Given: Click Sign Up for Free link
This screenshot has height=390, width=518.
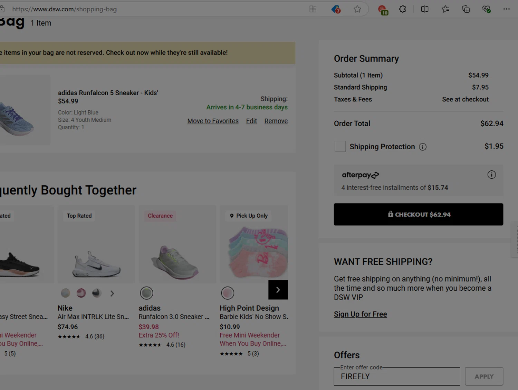Looking at the screenshot, I should tap(360, 314).
